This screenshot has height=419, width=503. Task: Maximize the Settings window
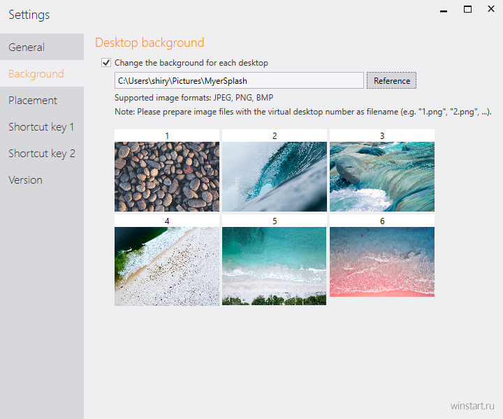[467, 10]
